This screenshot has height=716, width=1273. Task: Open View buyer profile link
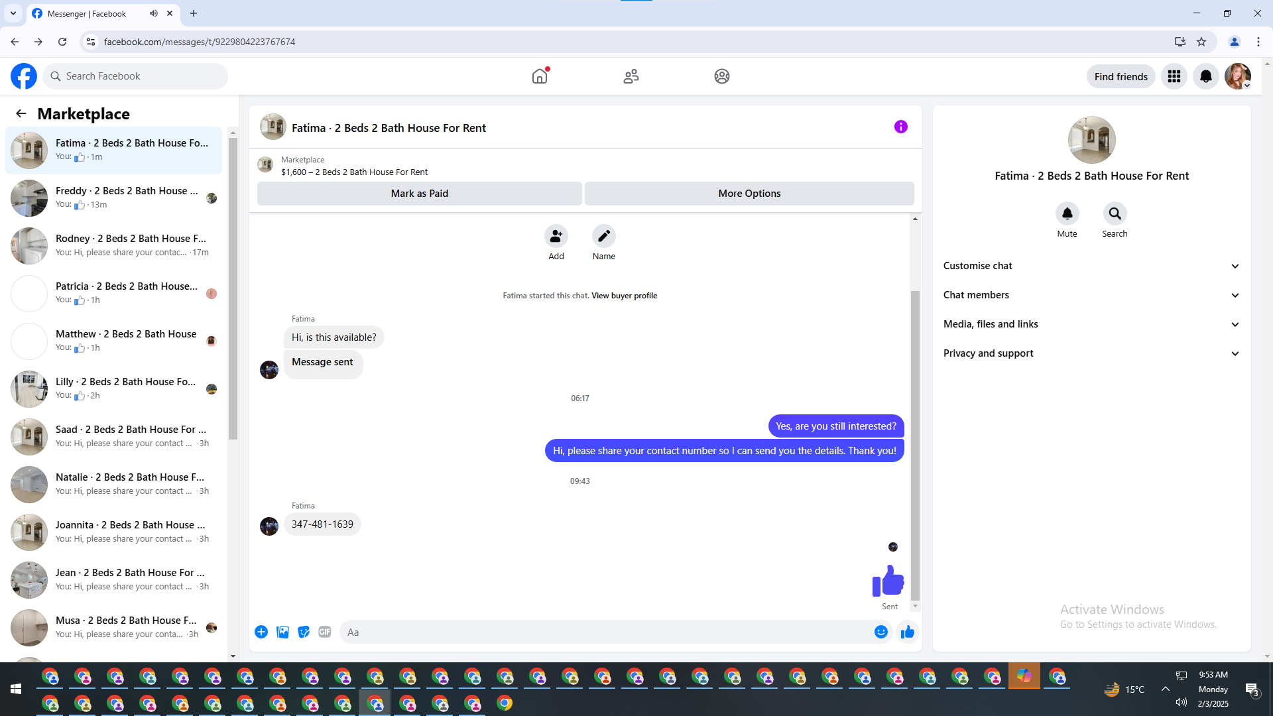click(x=624, y=296)
